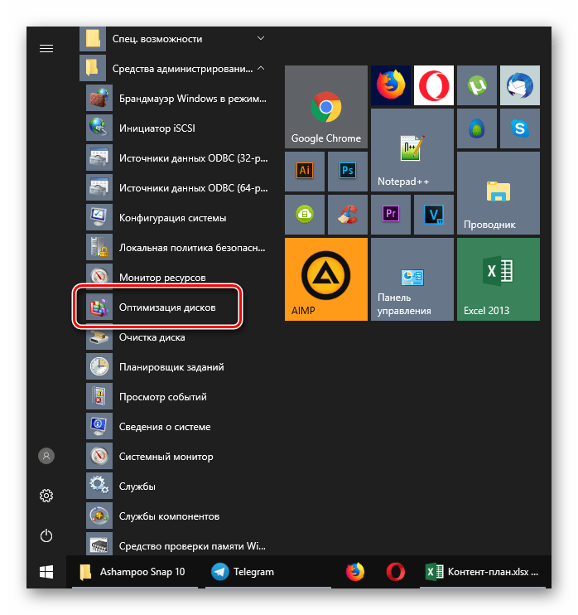578x615 pixels.
Task: Open the Панель управления tile
Action: [412, 279]
